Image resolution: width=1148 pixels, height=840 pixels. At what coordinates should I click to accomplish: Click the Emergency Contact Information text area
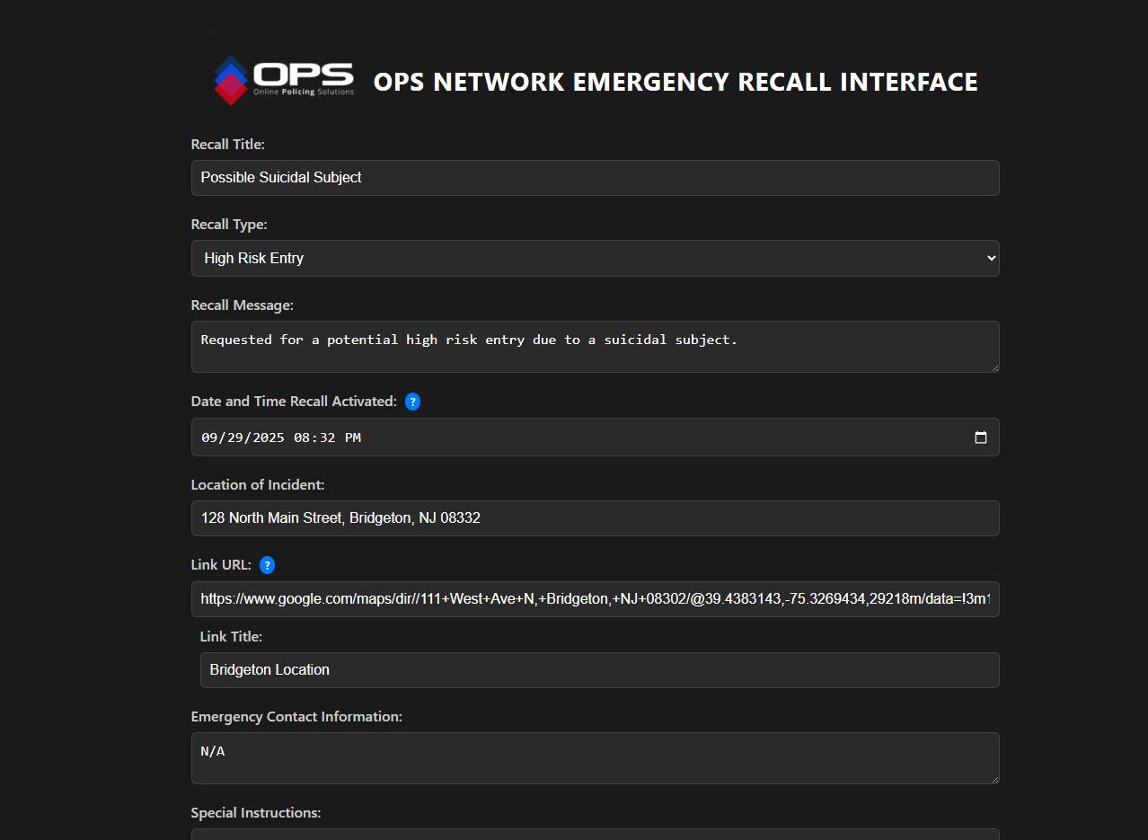[x=595, y=757]
